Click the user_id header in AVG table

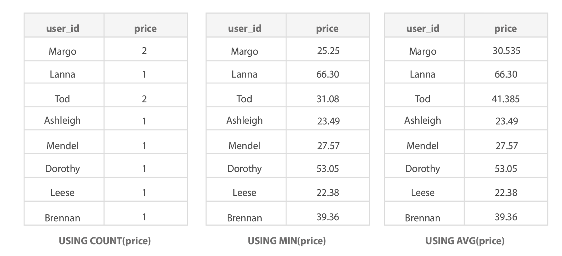[423, 29]
